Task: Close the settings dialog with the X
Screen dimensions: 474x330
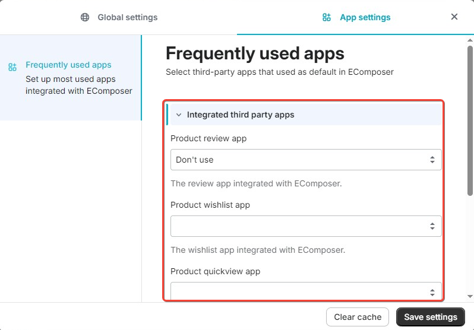Action: 454,17
